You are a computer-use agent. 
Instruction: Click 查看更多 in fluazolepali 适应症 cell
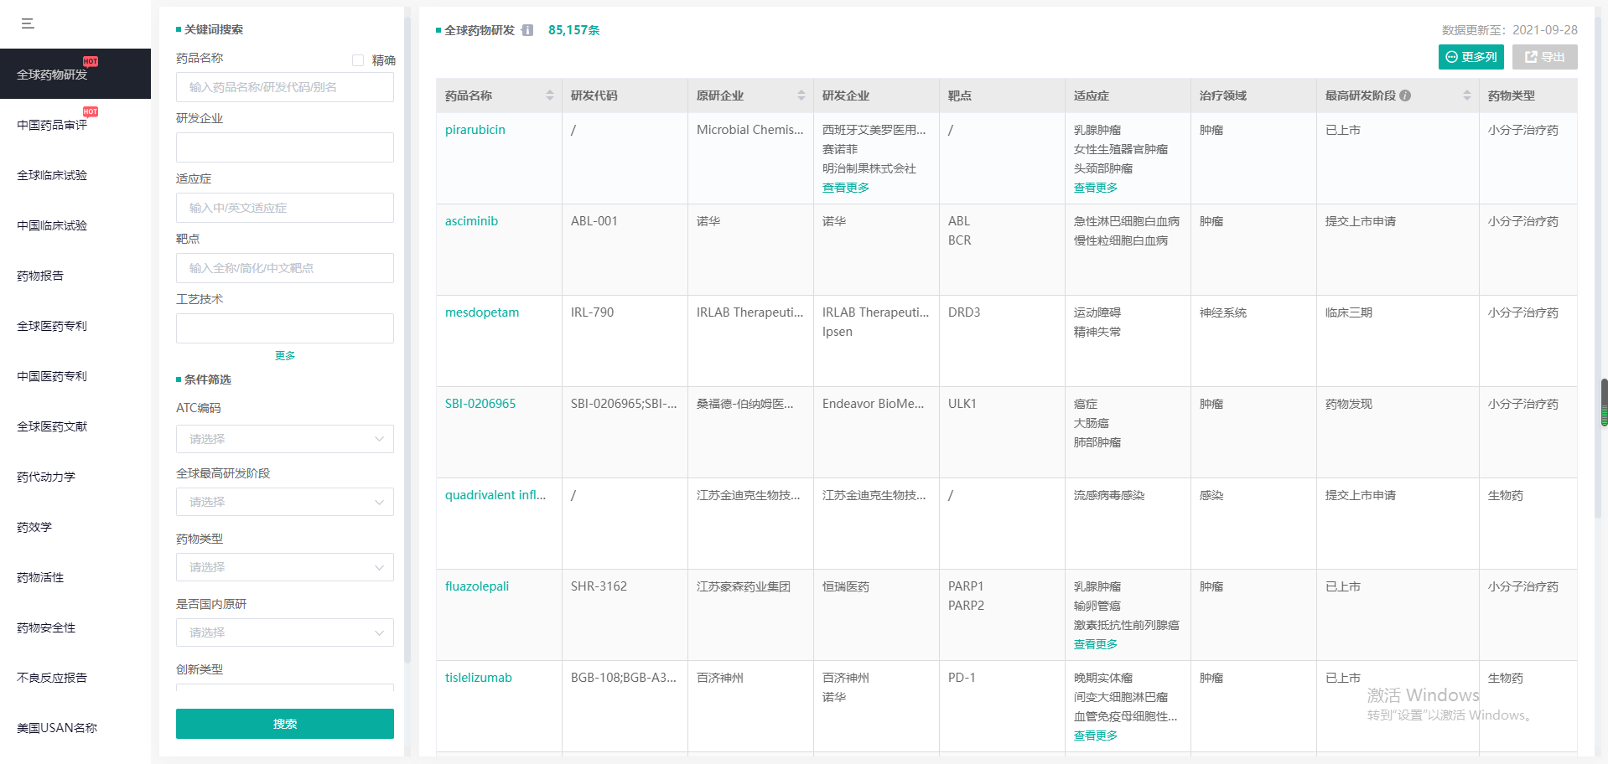pyautogui.click(x=1096, y=644)
